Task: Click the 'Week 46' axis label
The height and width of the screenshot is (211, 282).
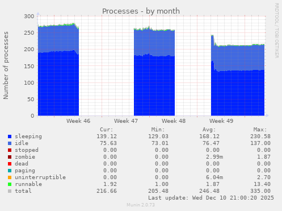Action: pos(78,121)
